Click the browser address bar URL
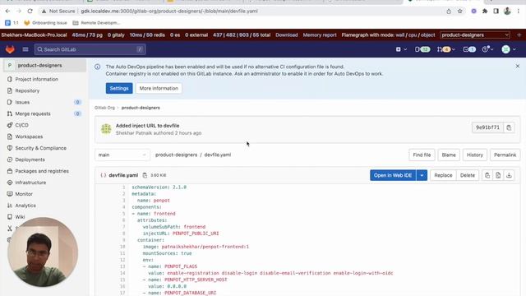Screen dimensions: 526x296 coord(169,11)
